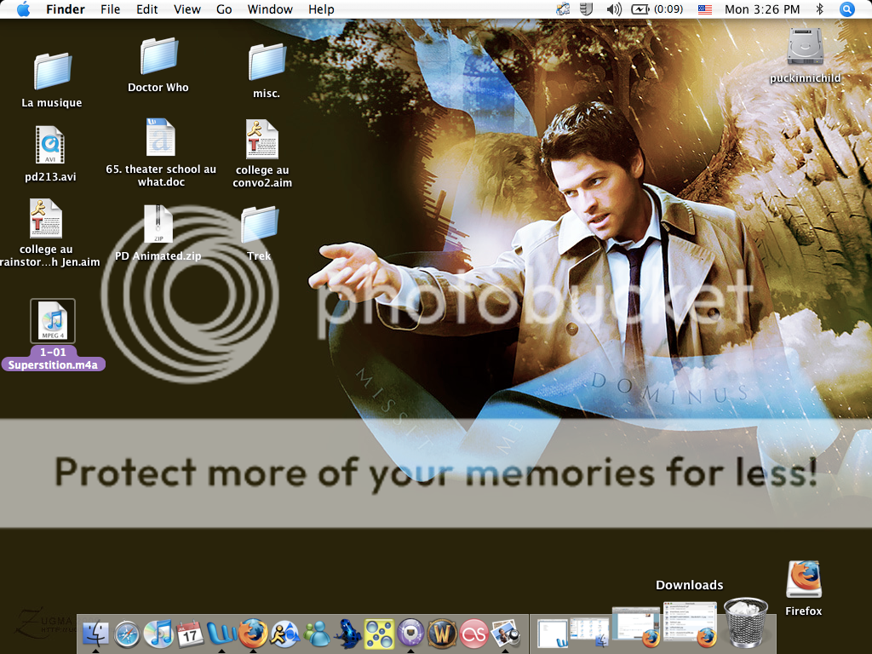
Task: Click the Bluetooth status icon
Action: pyautogui.click(x=819, y=9)
